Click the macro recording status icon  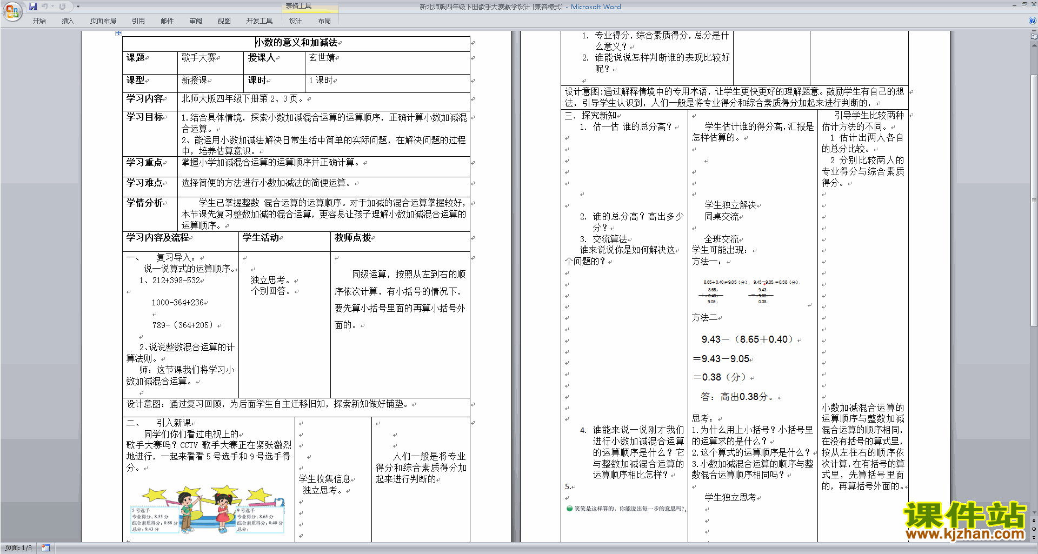pos(45,548)
